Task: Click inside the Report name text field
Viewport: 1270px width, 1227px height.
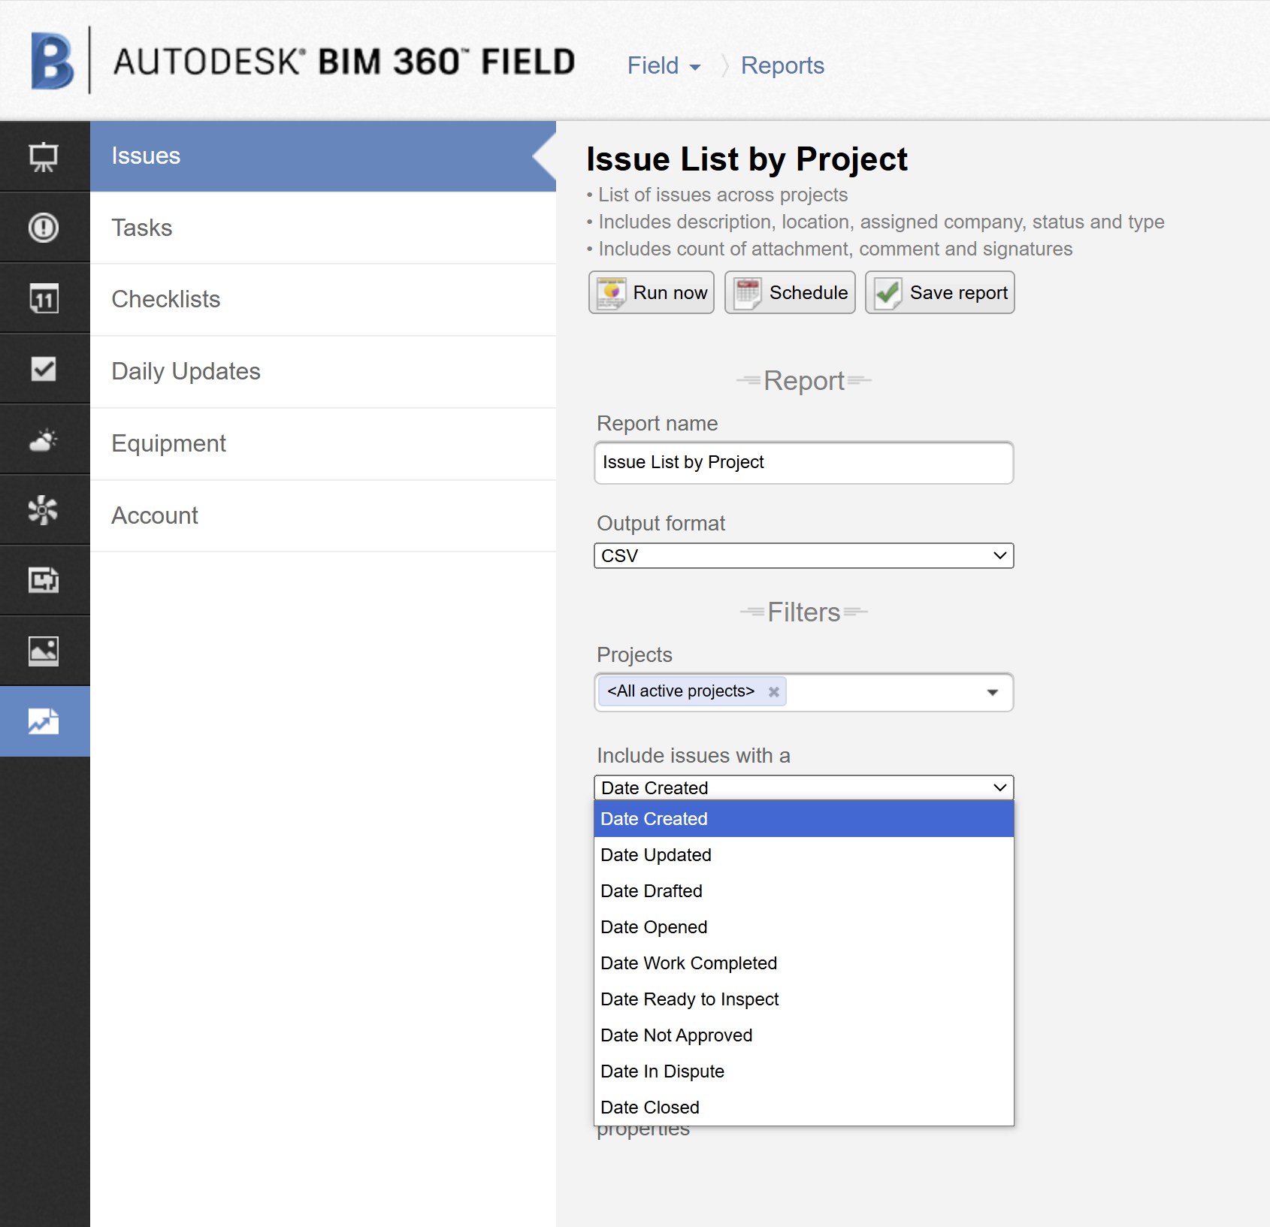Action: tap(803, 463)
